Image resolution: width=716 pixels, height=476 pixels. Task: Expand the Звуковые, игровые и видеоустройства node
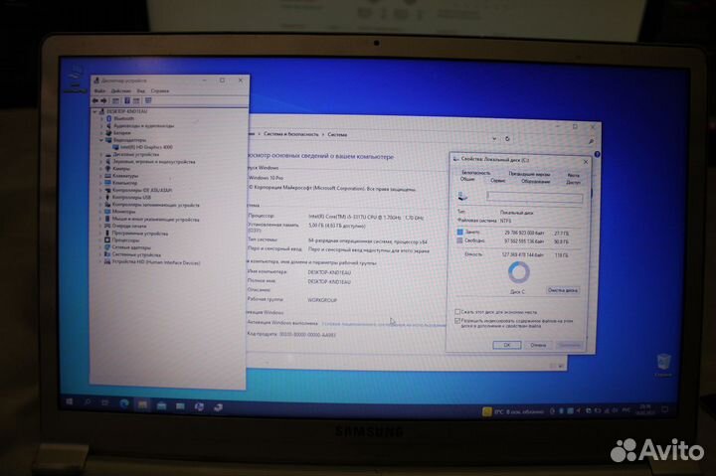[x=100, y=162]
